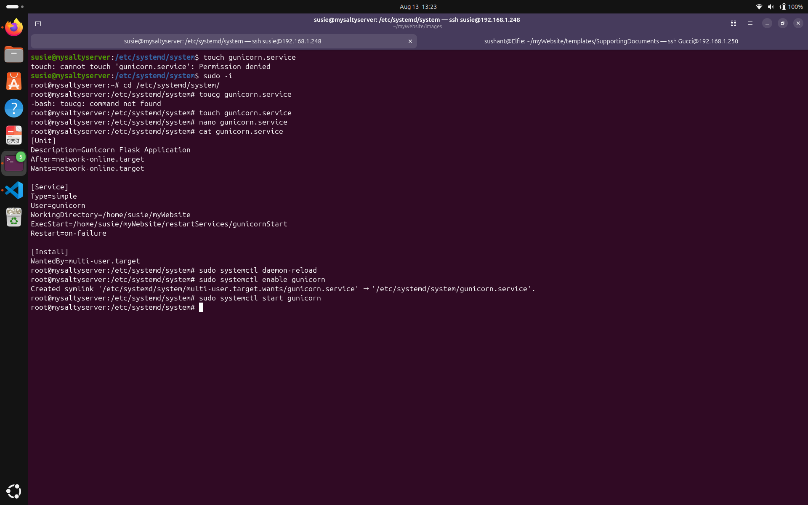The image size is (808, 505).
Task: Click the 'Type=simple' line
Action: pyautogui.click(x=54, y=196)
